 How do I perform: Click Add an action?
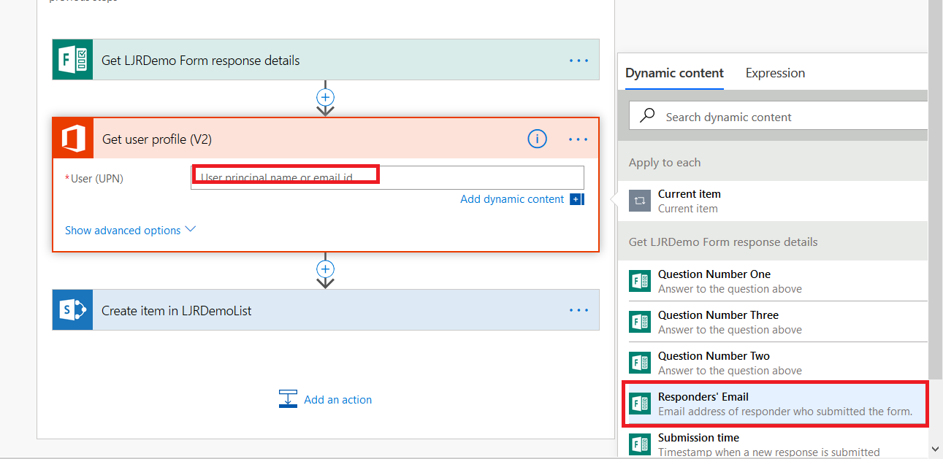pyautogui.click(x=325, y=399)
